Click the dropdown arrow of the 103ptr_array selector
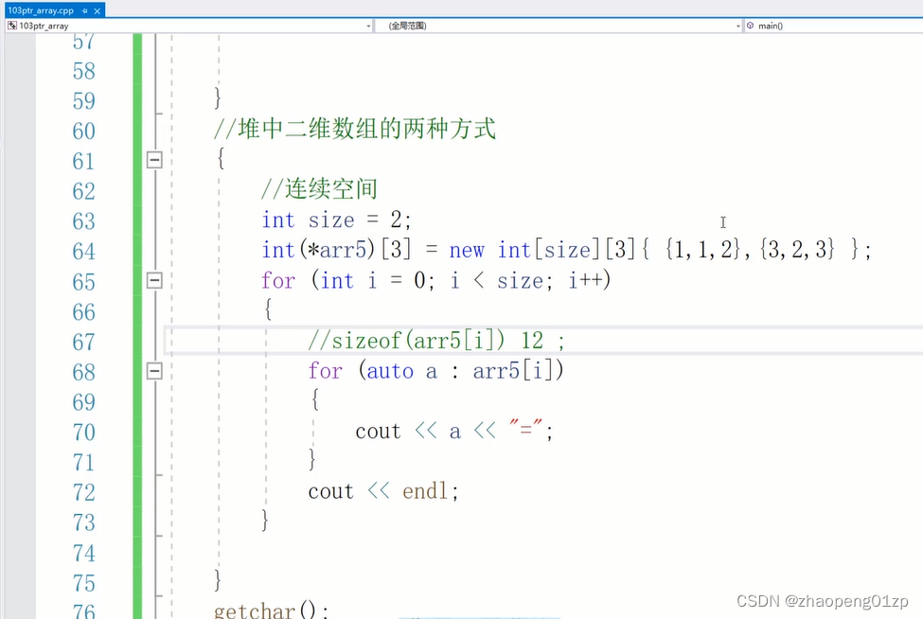The image size is (923, 619). tap(369, 26)
